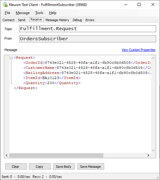Click the Topic field Fulfillment.Request

[x=87, y=29]
